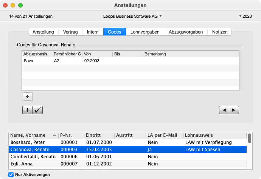This screenshot has height=179, width=261.
Task: Switch to the Anstellung tab
Action: click(43, 32)
